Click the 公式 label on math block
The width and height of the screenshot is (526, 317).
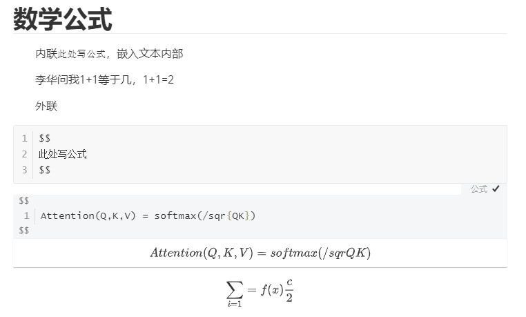coord(479,189)
